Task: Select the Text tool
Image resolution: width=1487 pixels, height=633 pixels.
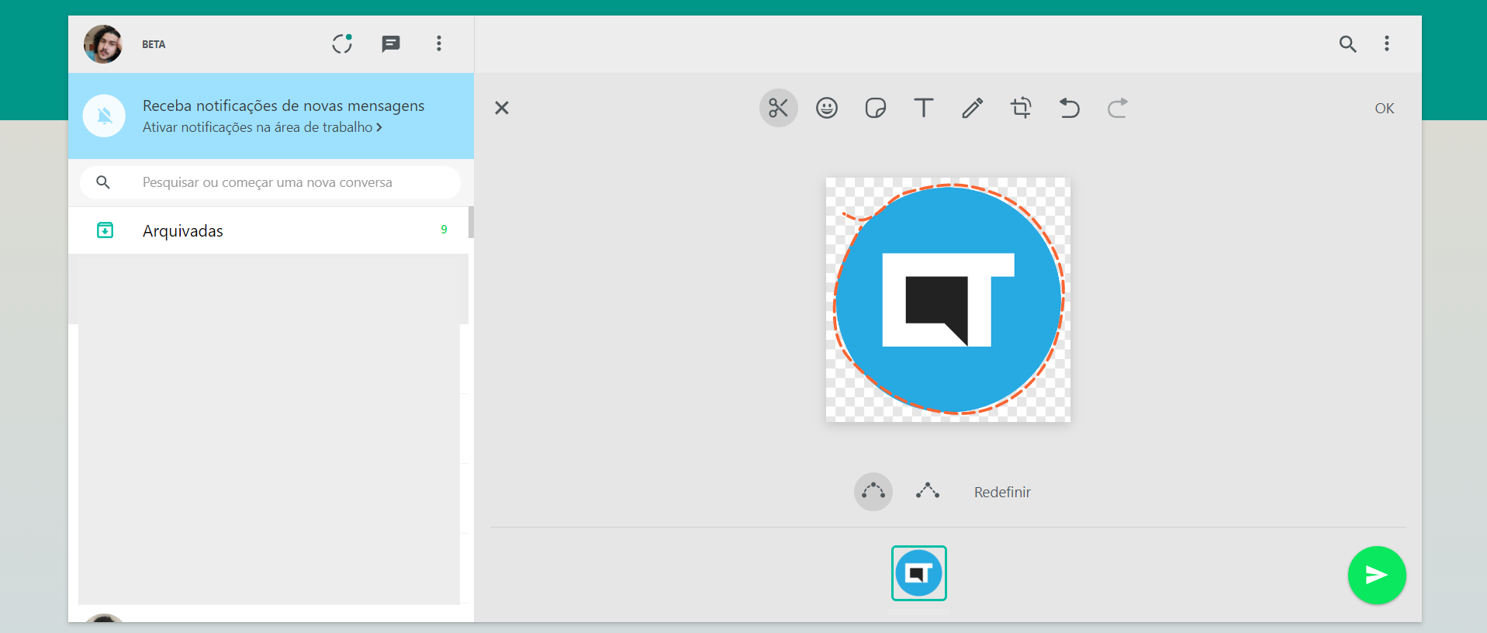Action: 924,108
